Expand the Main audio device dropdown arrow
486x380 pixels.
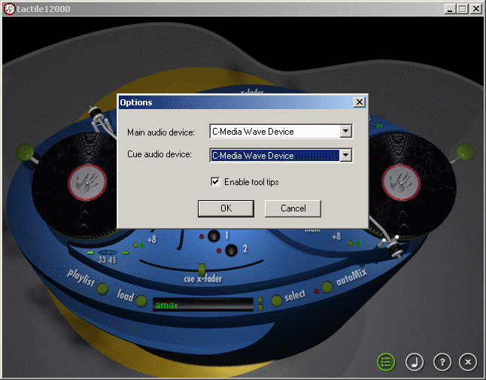point(345,131)
